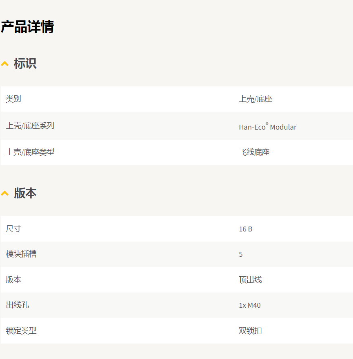Image resolution: width=353 pixels, height=359 pixels.
Task: Click the 标识 section heading
Action: point(25,64)
